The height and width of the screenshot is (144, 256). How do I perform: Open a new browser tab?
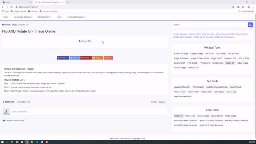click(x=68, y=2)
